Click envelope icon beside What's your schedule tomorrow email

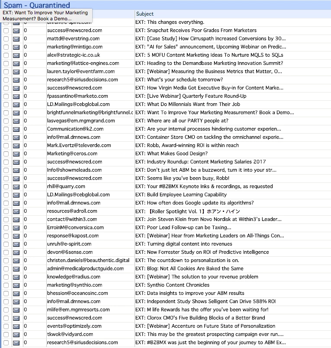click(16, 80)
